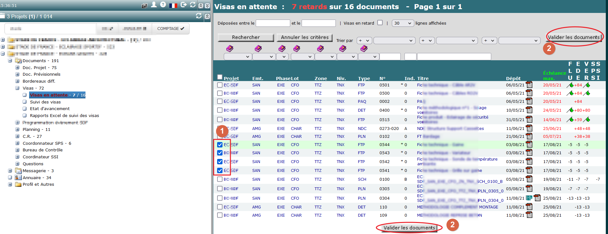
Task: Open the document icon for row N° 109
Action: coord(529,215)
